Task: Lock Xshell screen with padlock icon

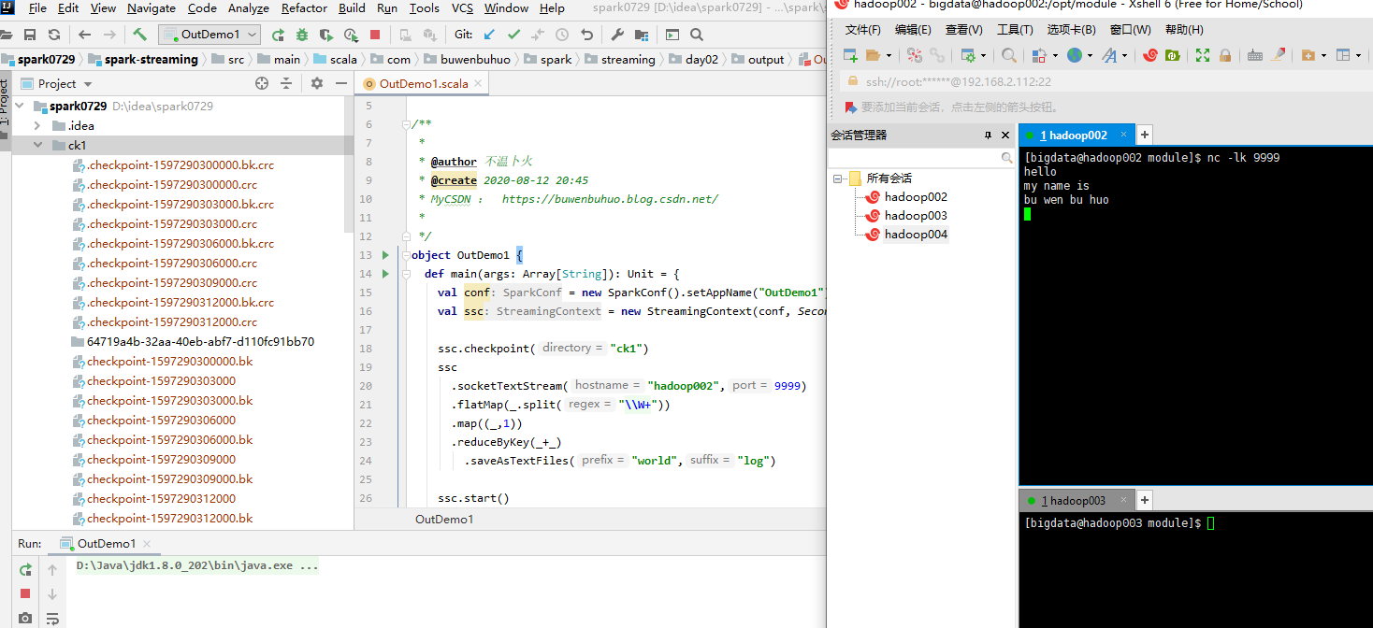Action: (x=1225, y=55)
